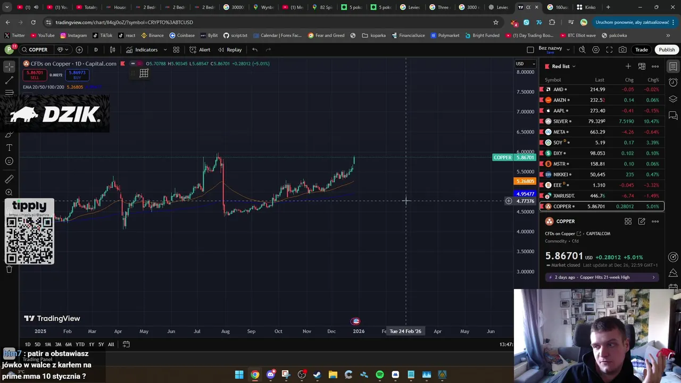Click the floating toolbar grid table icon
Viewport: 681px width, 383px height.
click(144, 73)
